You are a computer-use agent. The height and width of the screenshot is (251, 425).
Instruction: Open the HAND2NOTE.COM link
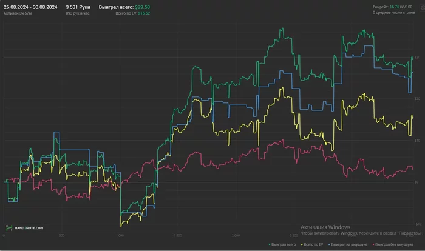point(28,228)
